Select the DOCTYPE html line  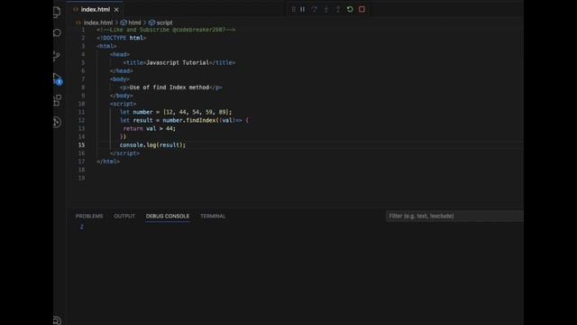(122, 38)
